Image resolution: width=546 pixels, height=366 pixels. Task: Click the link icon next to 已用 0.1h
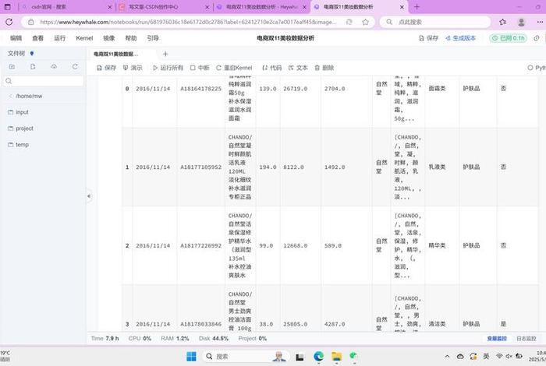click(537, 38)
